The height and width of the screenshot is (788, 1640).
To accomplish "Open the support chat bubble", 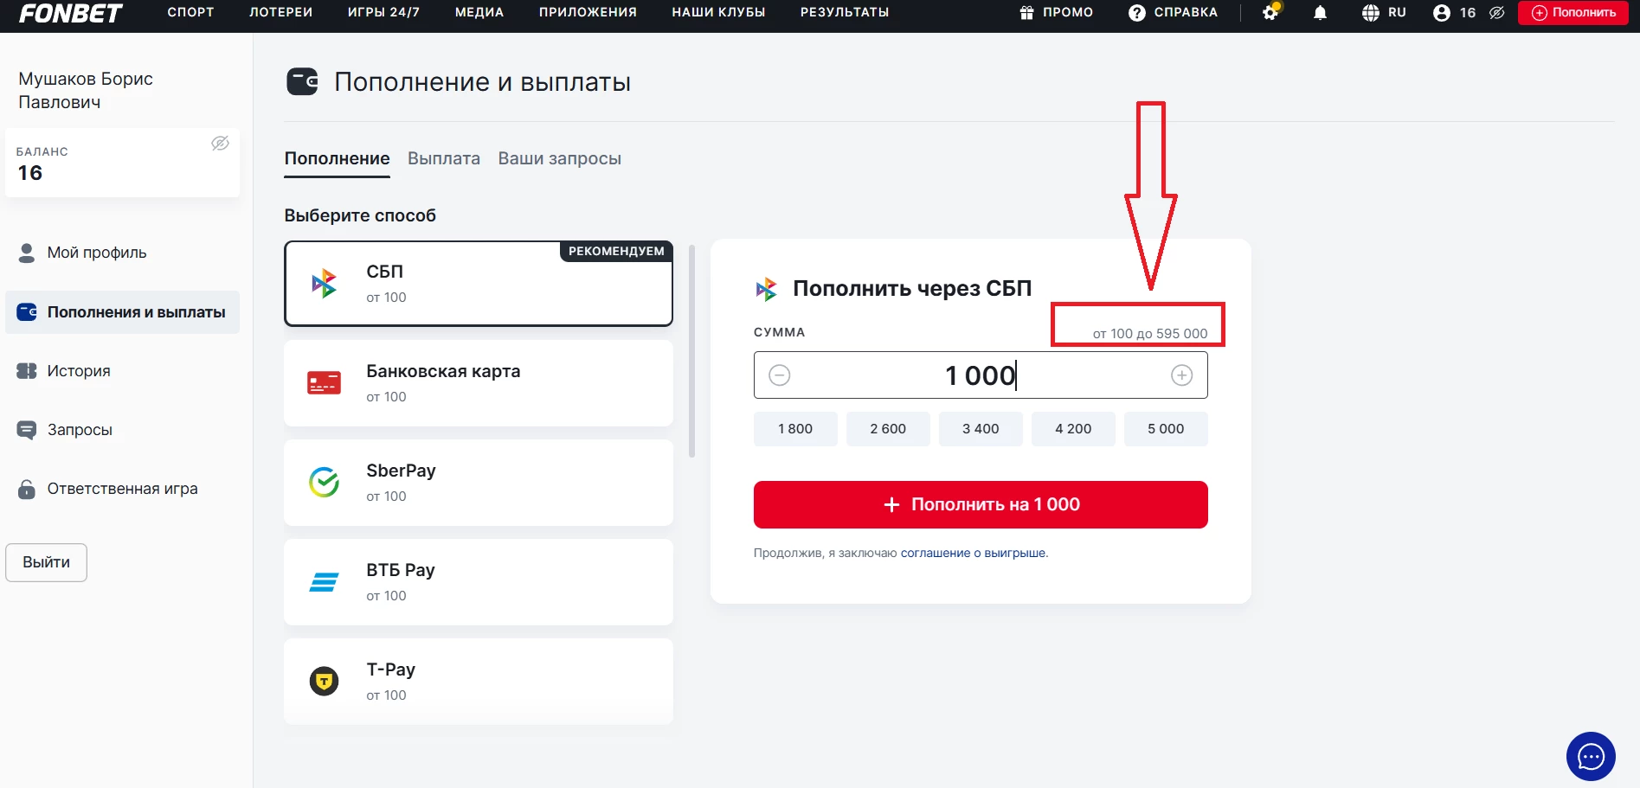I will [x=1591, y=757].
